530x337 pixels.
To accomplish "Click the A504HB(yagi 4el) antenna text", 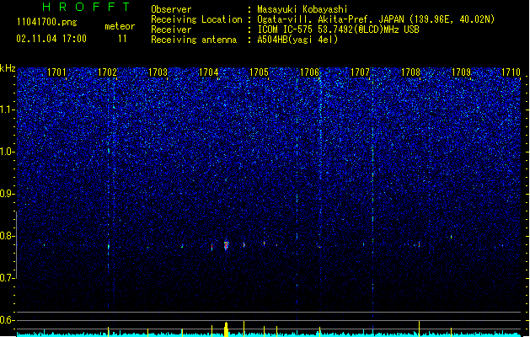I will click(x=297, y=40).
